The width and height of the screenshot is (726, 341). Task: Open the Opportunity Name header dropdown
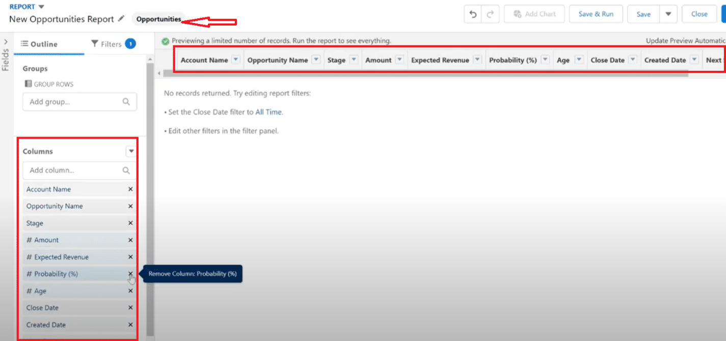click(316, 60)
